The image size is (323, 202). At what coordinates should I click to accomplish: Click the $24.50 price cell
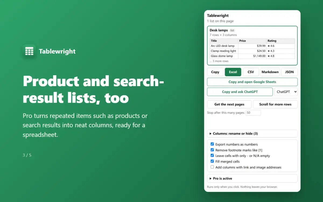coord(252,51)
